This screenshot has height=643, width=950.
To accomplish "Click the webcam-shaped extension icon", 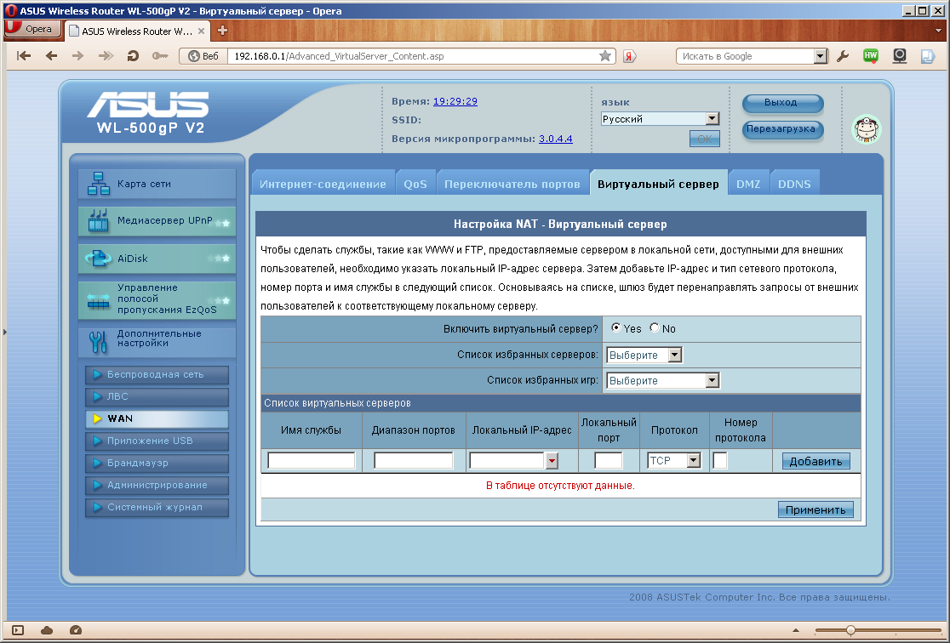I will tap(900, 56).
